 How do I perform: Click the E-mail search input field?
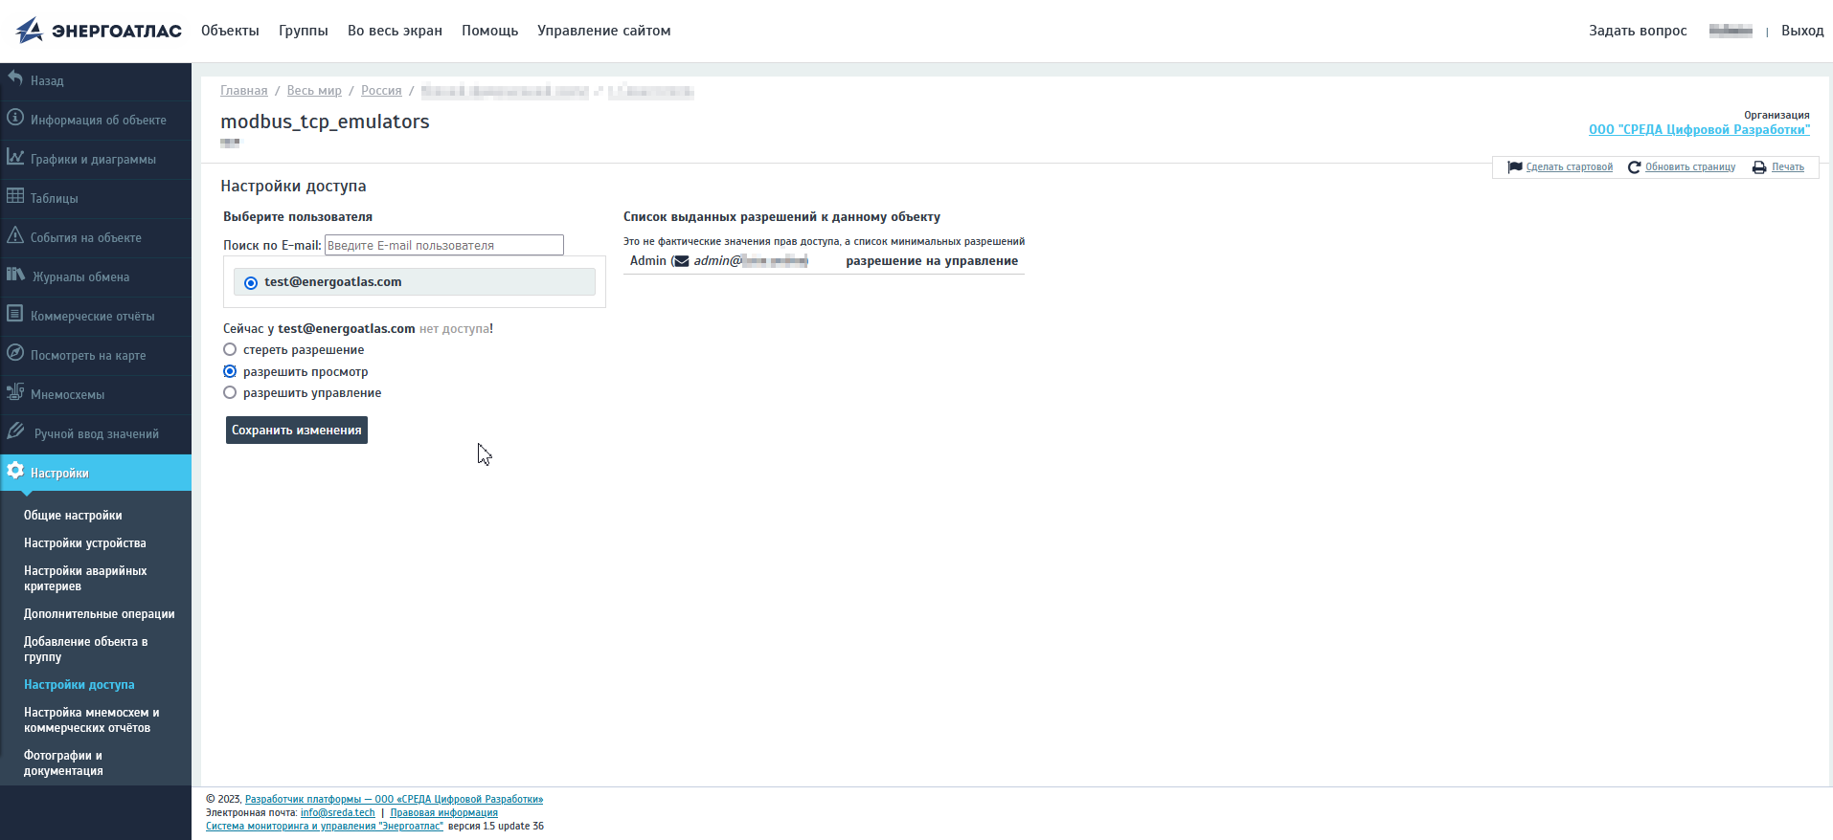pos(443,246)
